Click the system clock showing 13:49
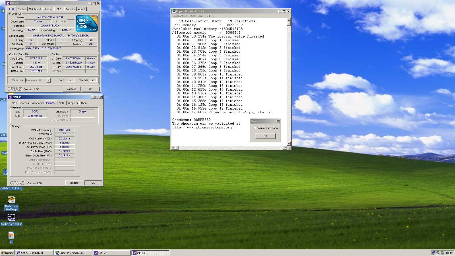Screen dimensions: 455x256 [449, 253]
